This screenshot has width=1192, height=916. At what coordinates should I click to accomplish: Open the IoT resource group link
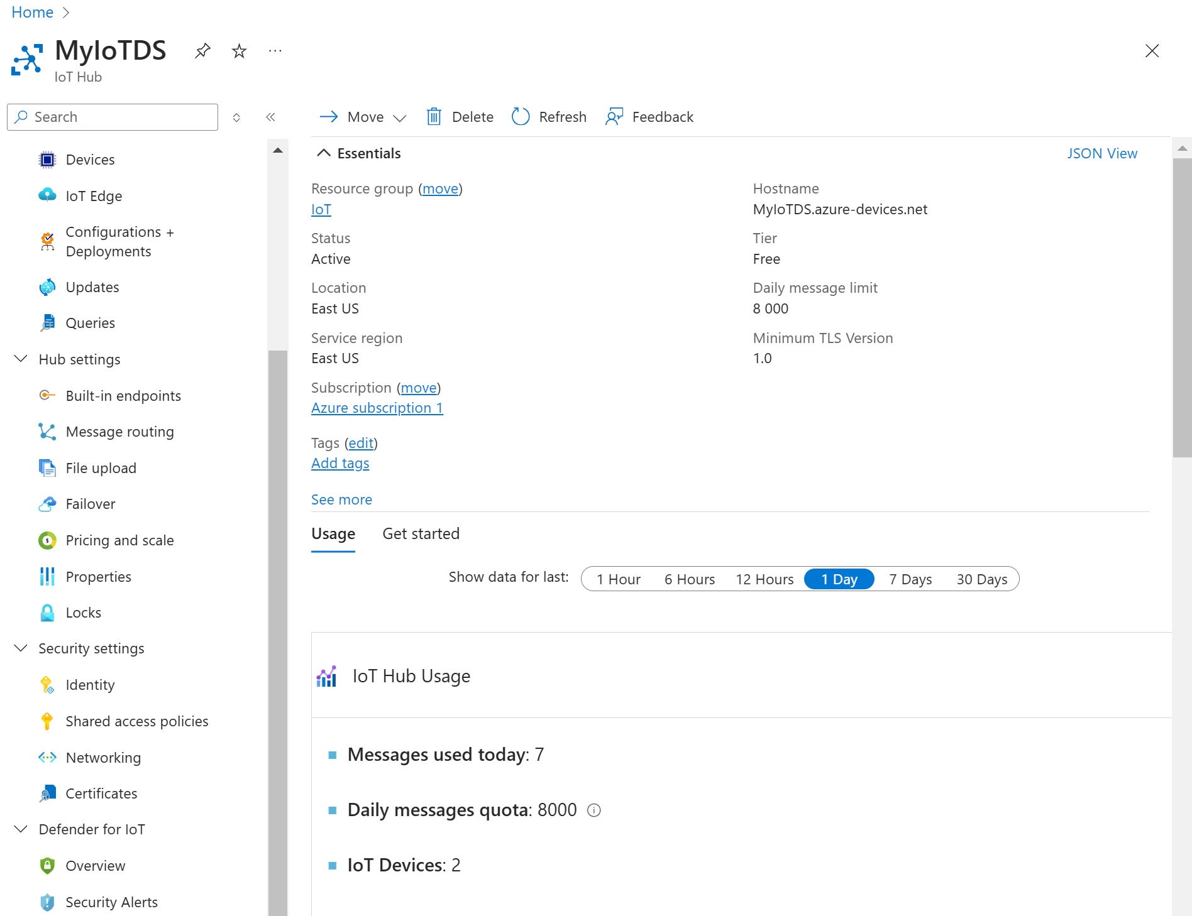[x=321, y=209]
